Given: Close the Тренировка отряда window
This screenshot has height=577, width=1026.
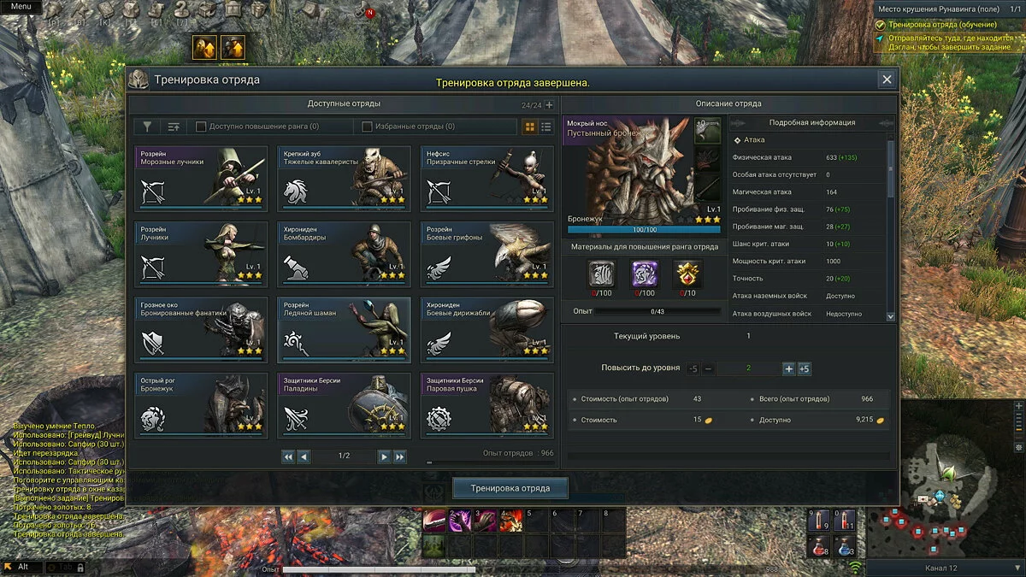Looking at the screenshot, I should (887, 79).
